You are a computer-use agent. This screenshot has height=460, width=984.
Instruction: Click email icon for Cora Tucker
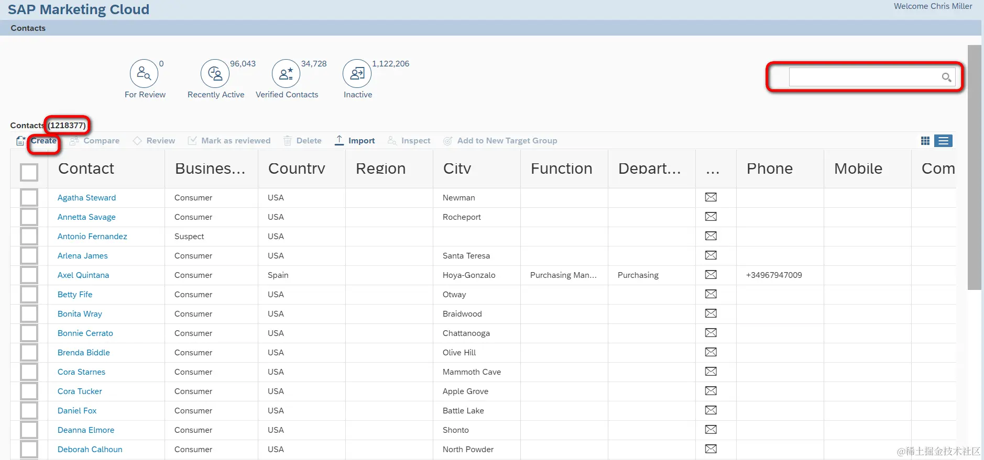click(710, 391)
